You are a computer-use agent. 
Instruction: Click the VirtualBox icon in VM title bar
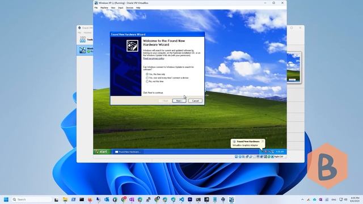tap(96, 3)
